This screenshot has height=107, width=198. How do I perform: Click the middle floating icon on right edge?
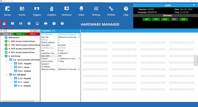(x=196, y=60)
